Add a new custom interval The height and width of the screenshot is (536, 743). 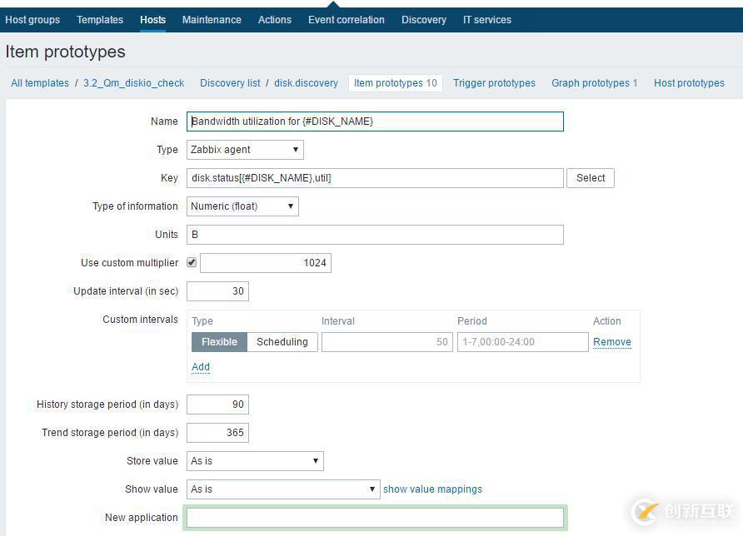pyautogui.click(x=201, y=367)
